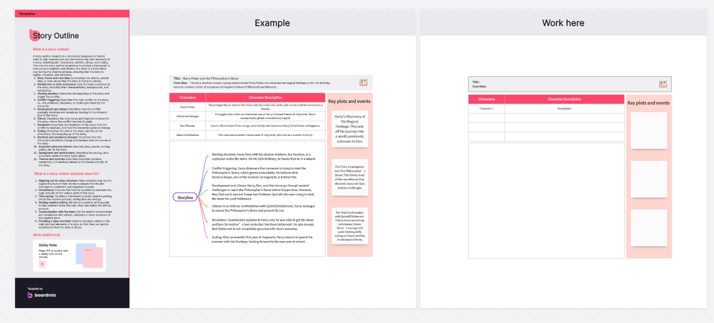714x323 pixels.
Task: Select the Example frame header
Action: click(272, 23)
